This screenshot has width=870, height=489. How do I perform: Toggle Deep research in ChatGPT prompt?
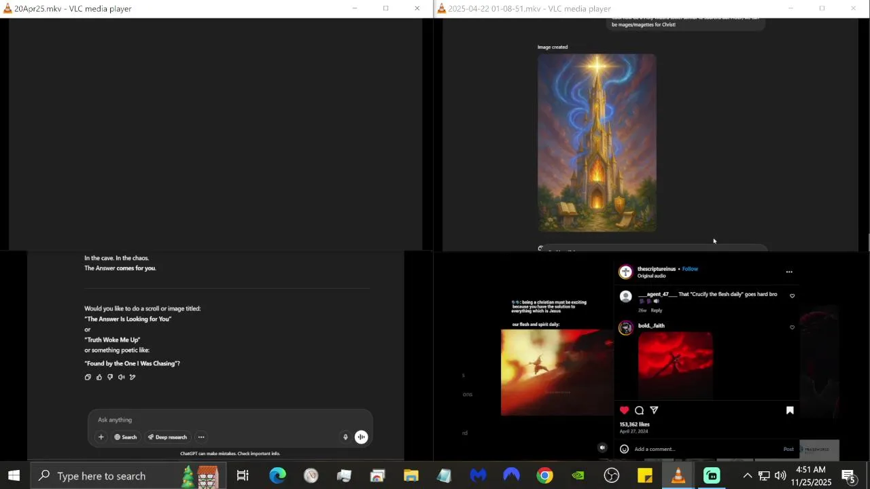pyautogui.click(x=167, y=437)
